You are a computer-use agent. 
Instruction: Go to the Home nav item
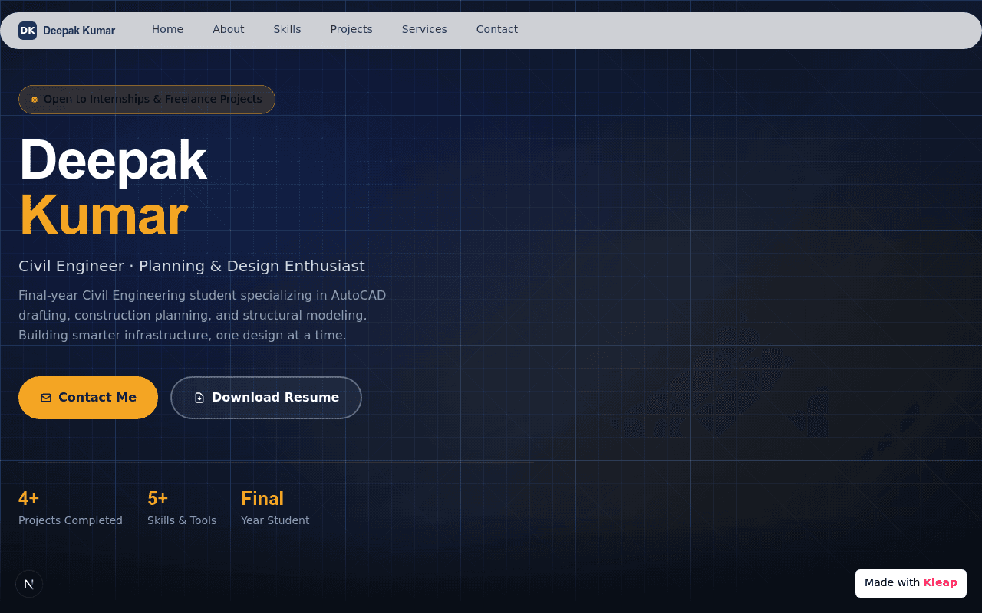pos(167,29)
